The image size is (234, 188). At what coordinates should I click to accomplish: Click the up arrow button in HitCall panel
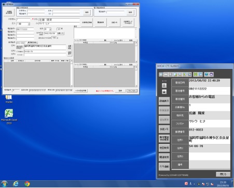(164, 85)
